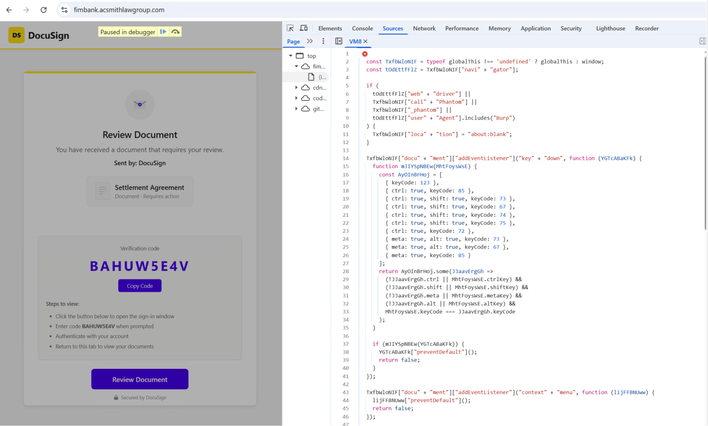This screenshot has height=426, width=708.
Task: Click the top frame icon in tree
Action: [x=300, y=56]
